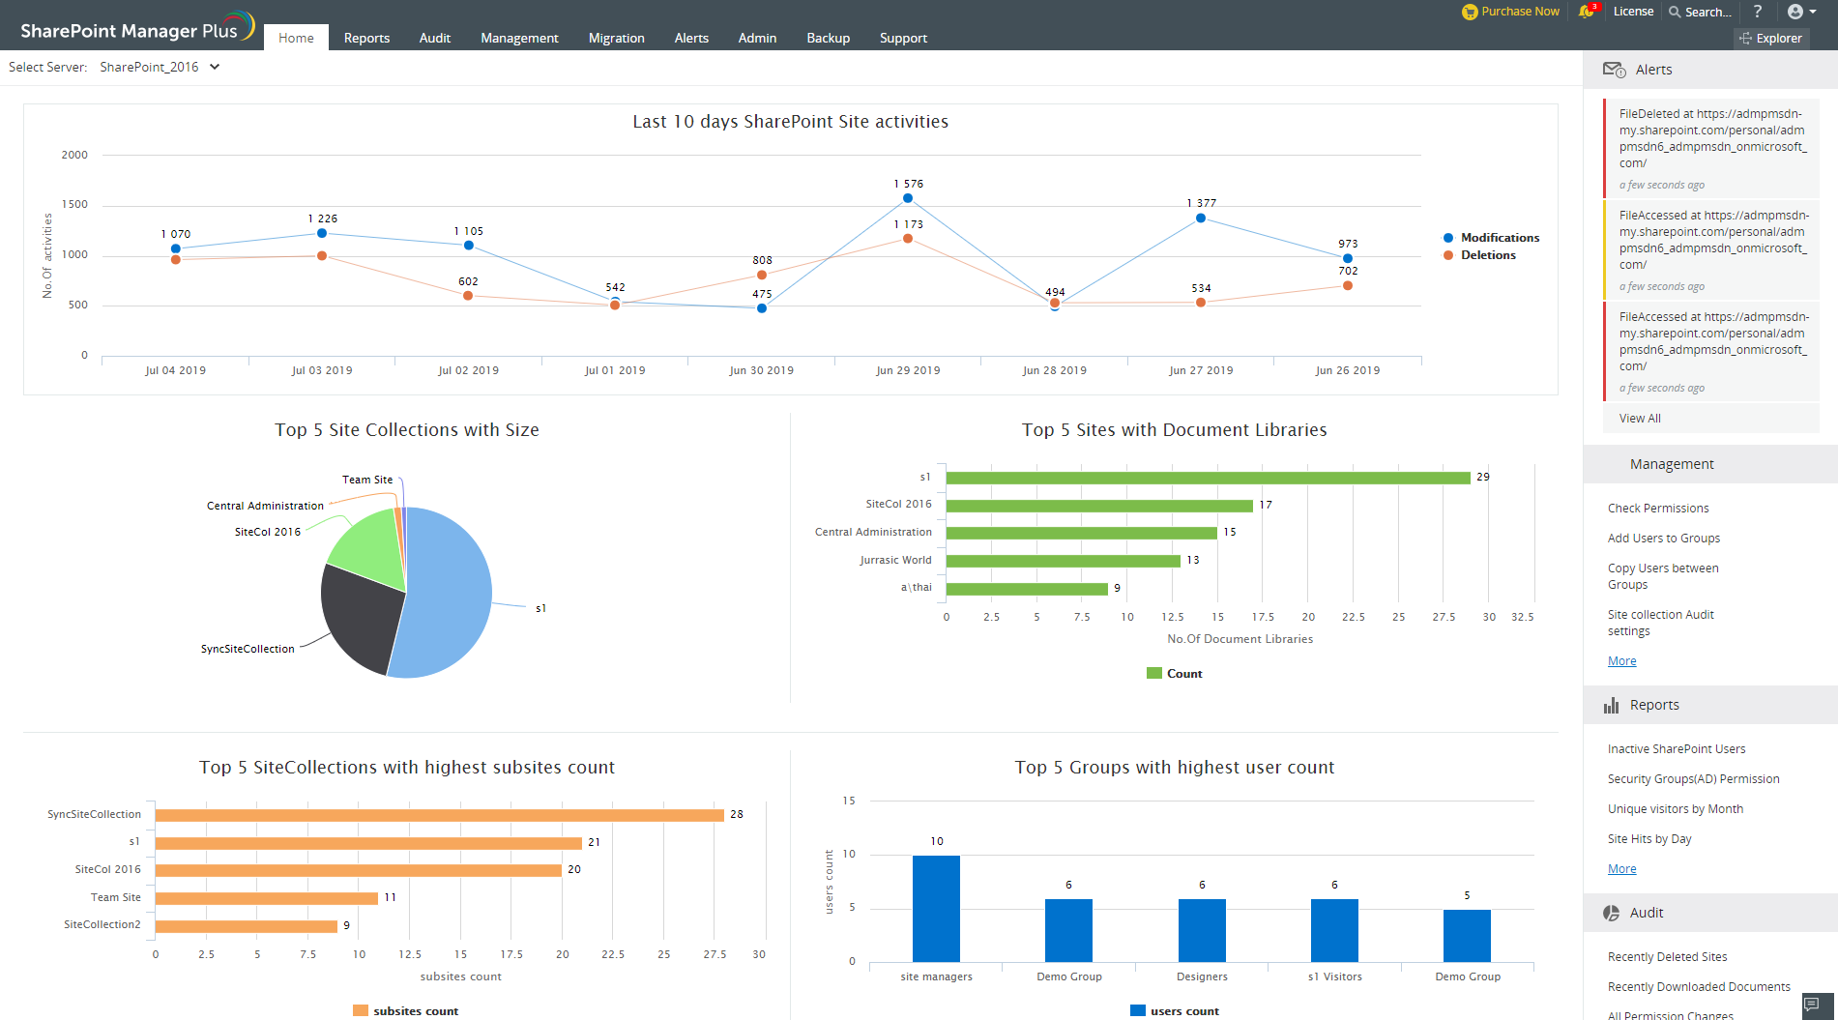The width and height of the screenshot is (1838, 1020).
Task: Click the s1 bar showing 29 libraries
Action: click(x=1208, y=478)
